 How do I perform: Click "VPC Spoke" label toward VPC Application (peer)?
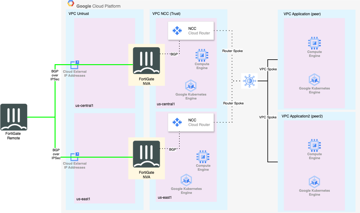tap(268, 69)
